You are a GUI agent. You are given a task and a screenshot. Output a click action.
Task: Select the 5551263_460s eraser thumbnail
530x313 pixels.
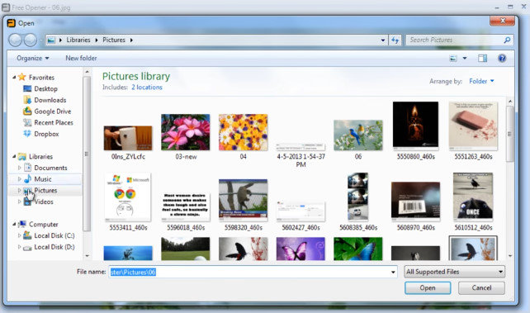pos(473,126)
